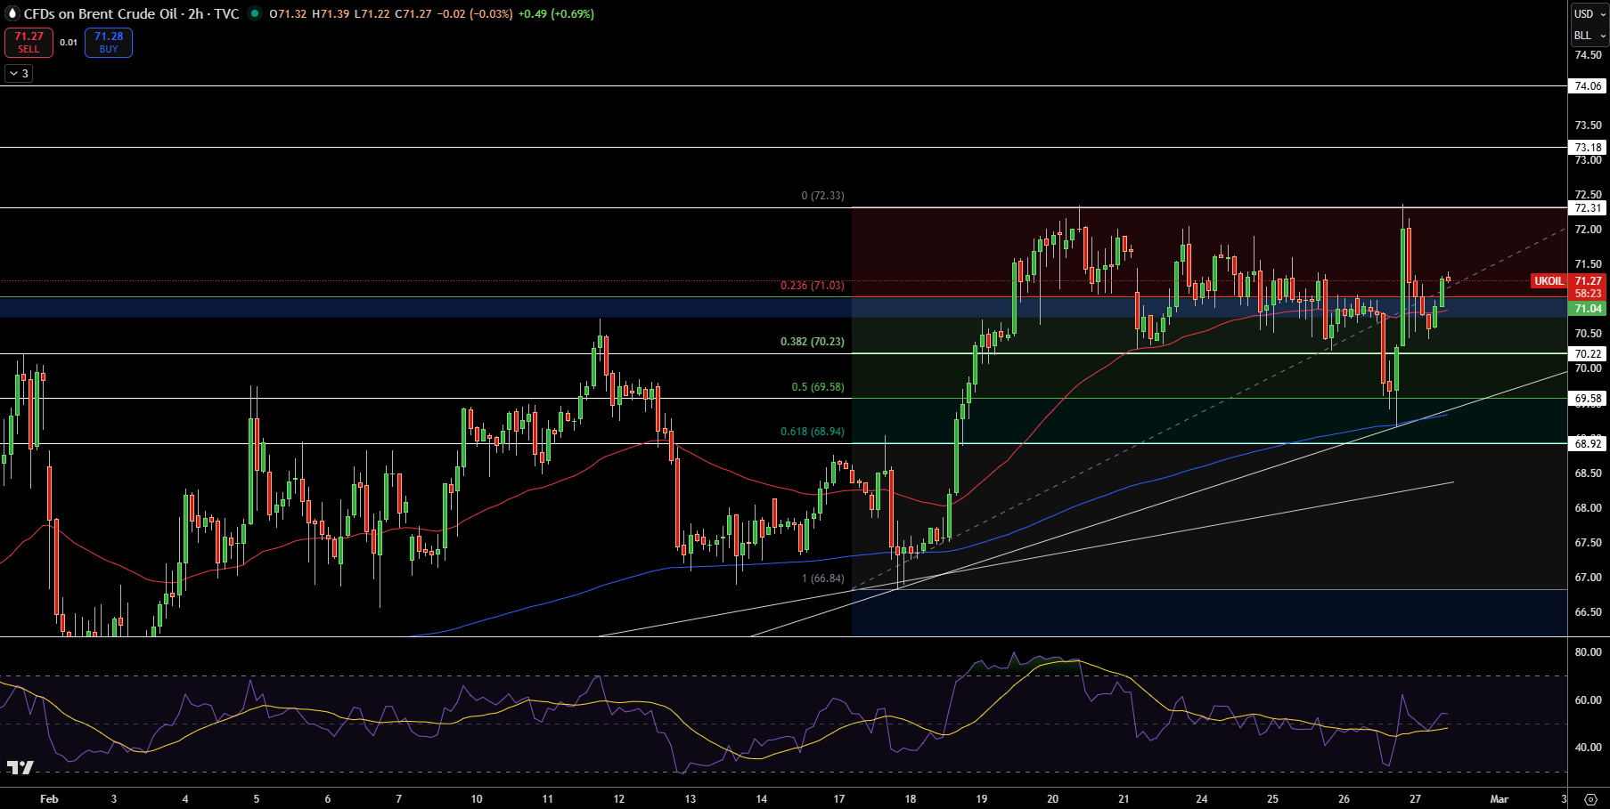Click the 58:23 bar countdown timer

point(1588,294)
